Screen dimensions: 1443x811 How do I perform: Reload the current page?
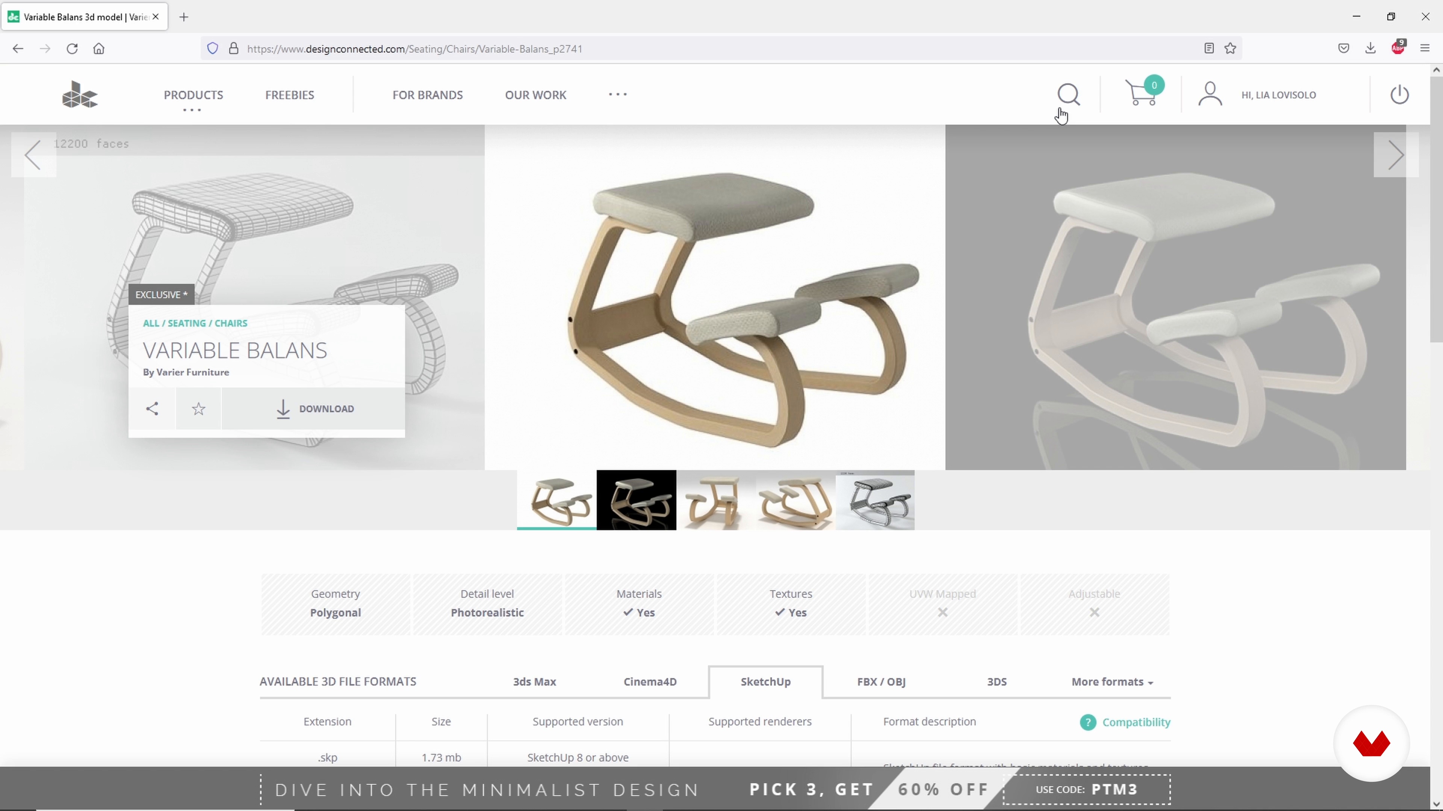72,49
